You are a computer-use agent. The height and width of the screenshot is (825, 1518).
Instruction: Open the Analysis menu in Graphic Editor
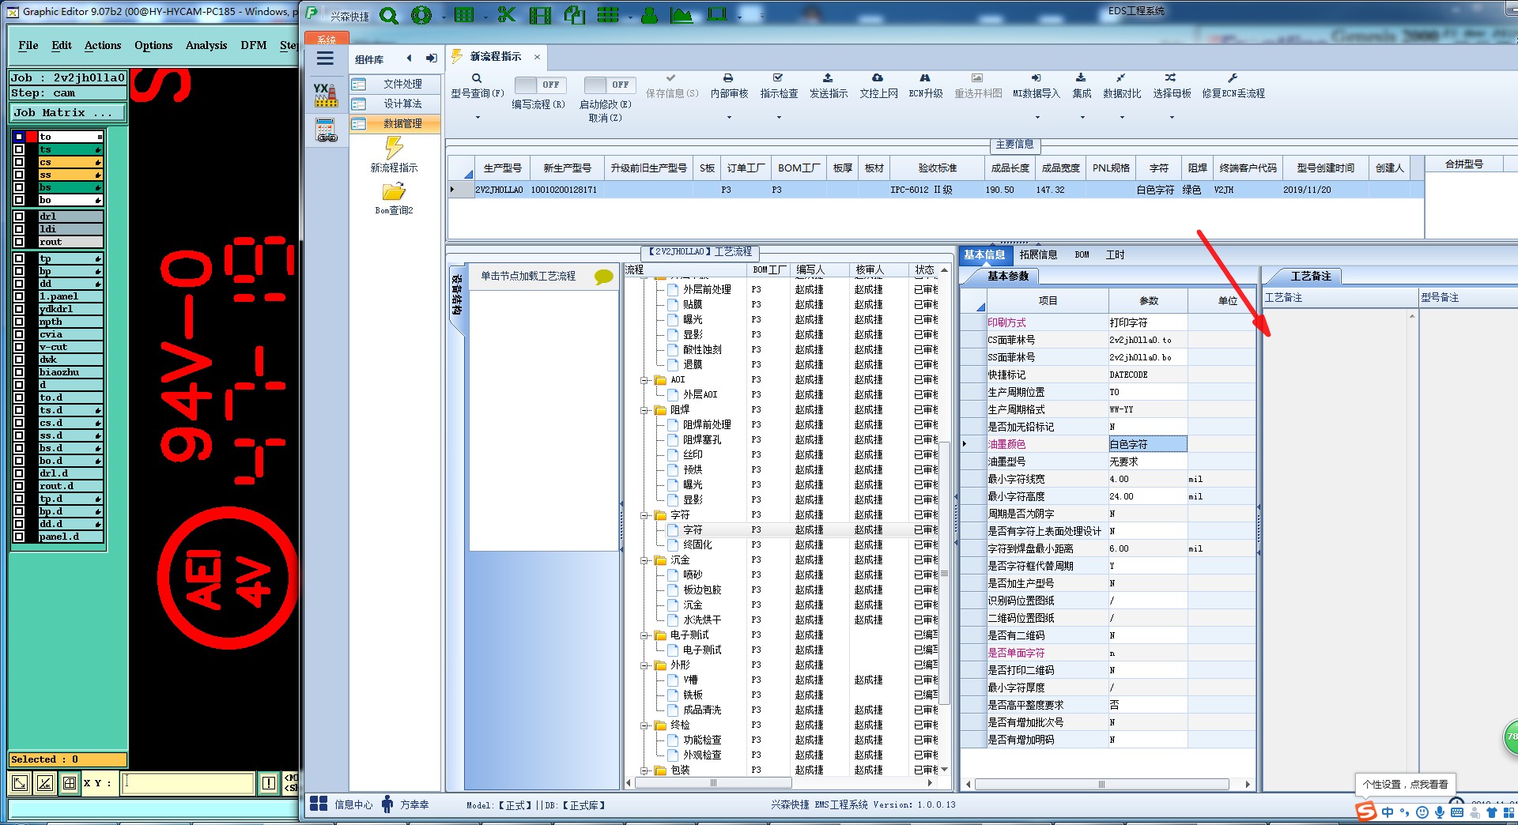[206, 45]
